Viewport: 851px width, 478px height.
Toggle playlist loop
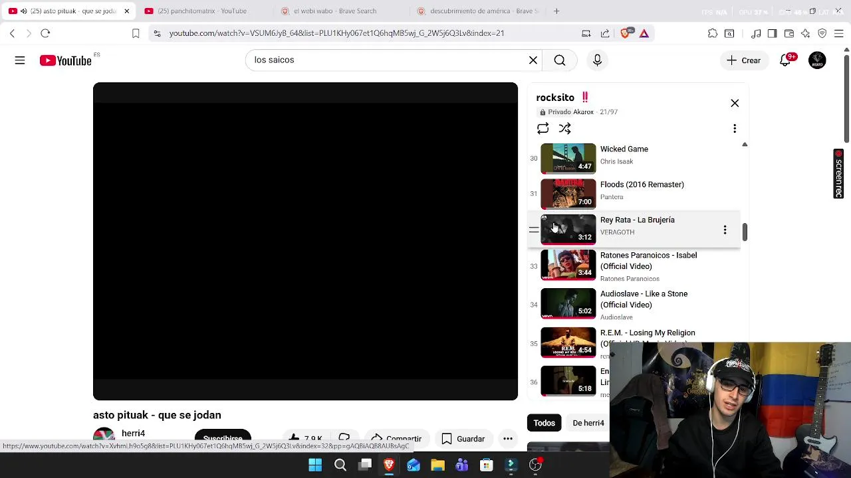[x=543, y=129]
